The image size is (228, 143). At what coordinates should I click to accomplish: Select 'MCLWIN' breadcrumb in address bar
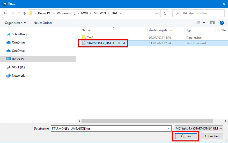[100, 13]
